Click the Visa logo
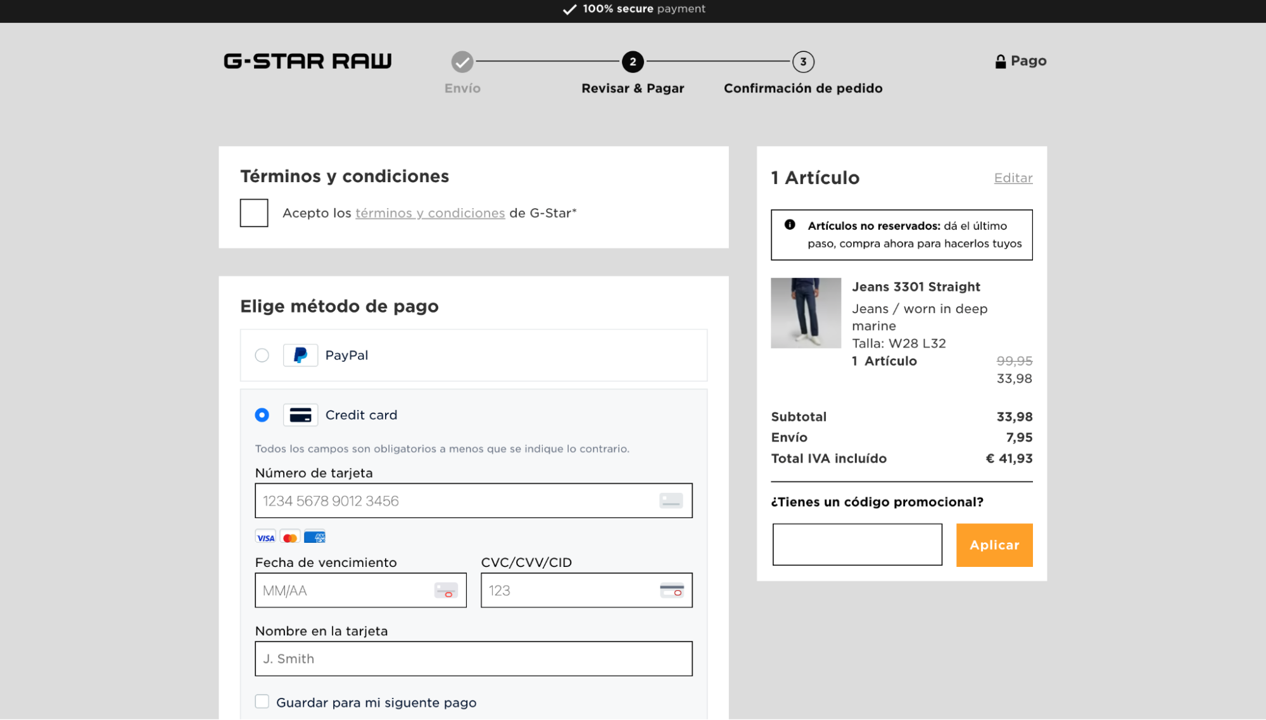 point(266,537)
